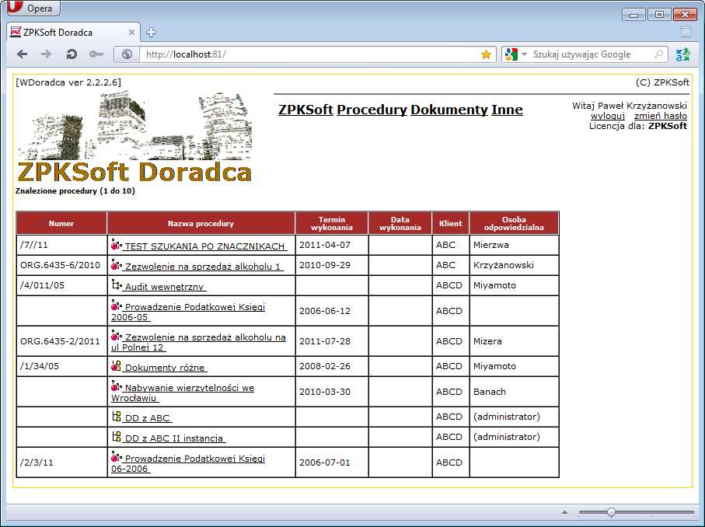Click the Osoba odpowiedzialna column header

pos(514,224)
